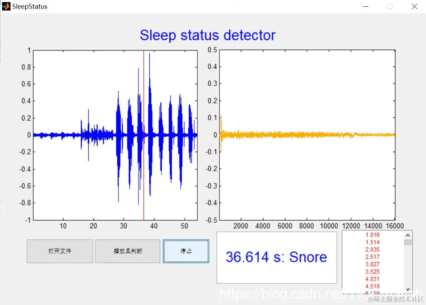Click the red playback marker line
The image size is (426, 305).
pos(144,135)
